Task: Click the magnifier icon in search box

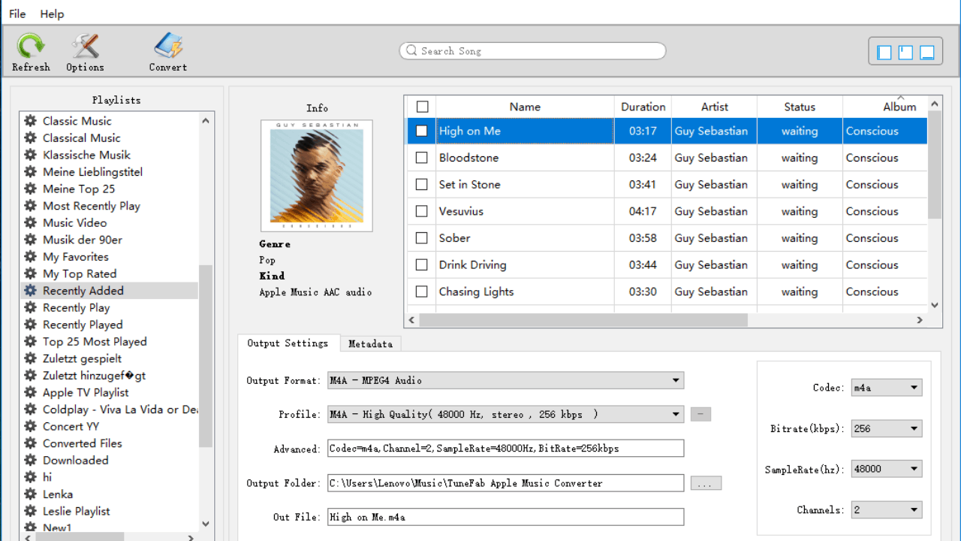Action: coord(411,51)
